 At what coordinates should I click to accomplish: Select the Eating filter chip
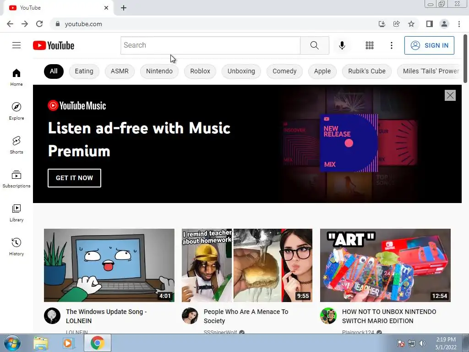tap(84, 71)
